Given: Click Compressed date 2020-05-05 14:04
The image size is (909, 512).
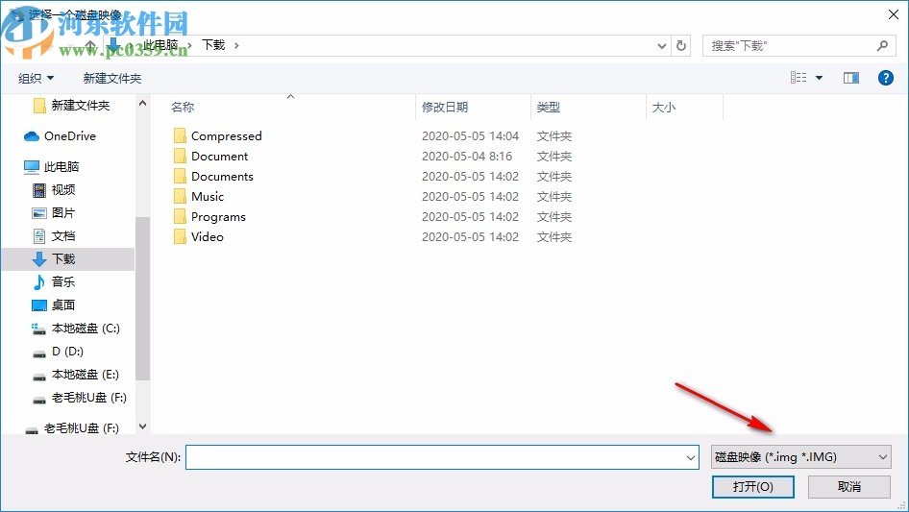Looking at the screenshot, I should tap(470, 136).
